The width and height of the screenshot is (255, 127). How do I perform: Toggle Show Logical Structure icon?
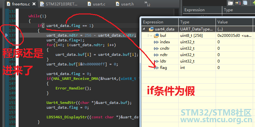click(238, 3)
